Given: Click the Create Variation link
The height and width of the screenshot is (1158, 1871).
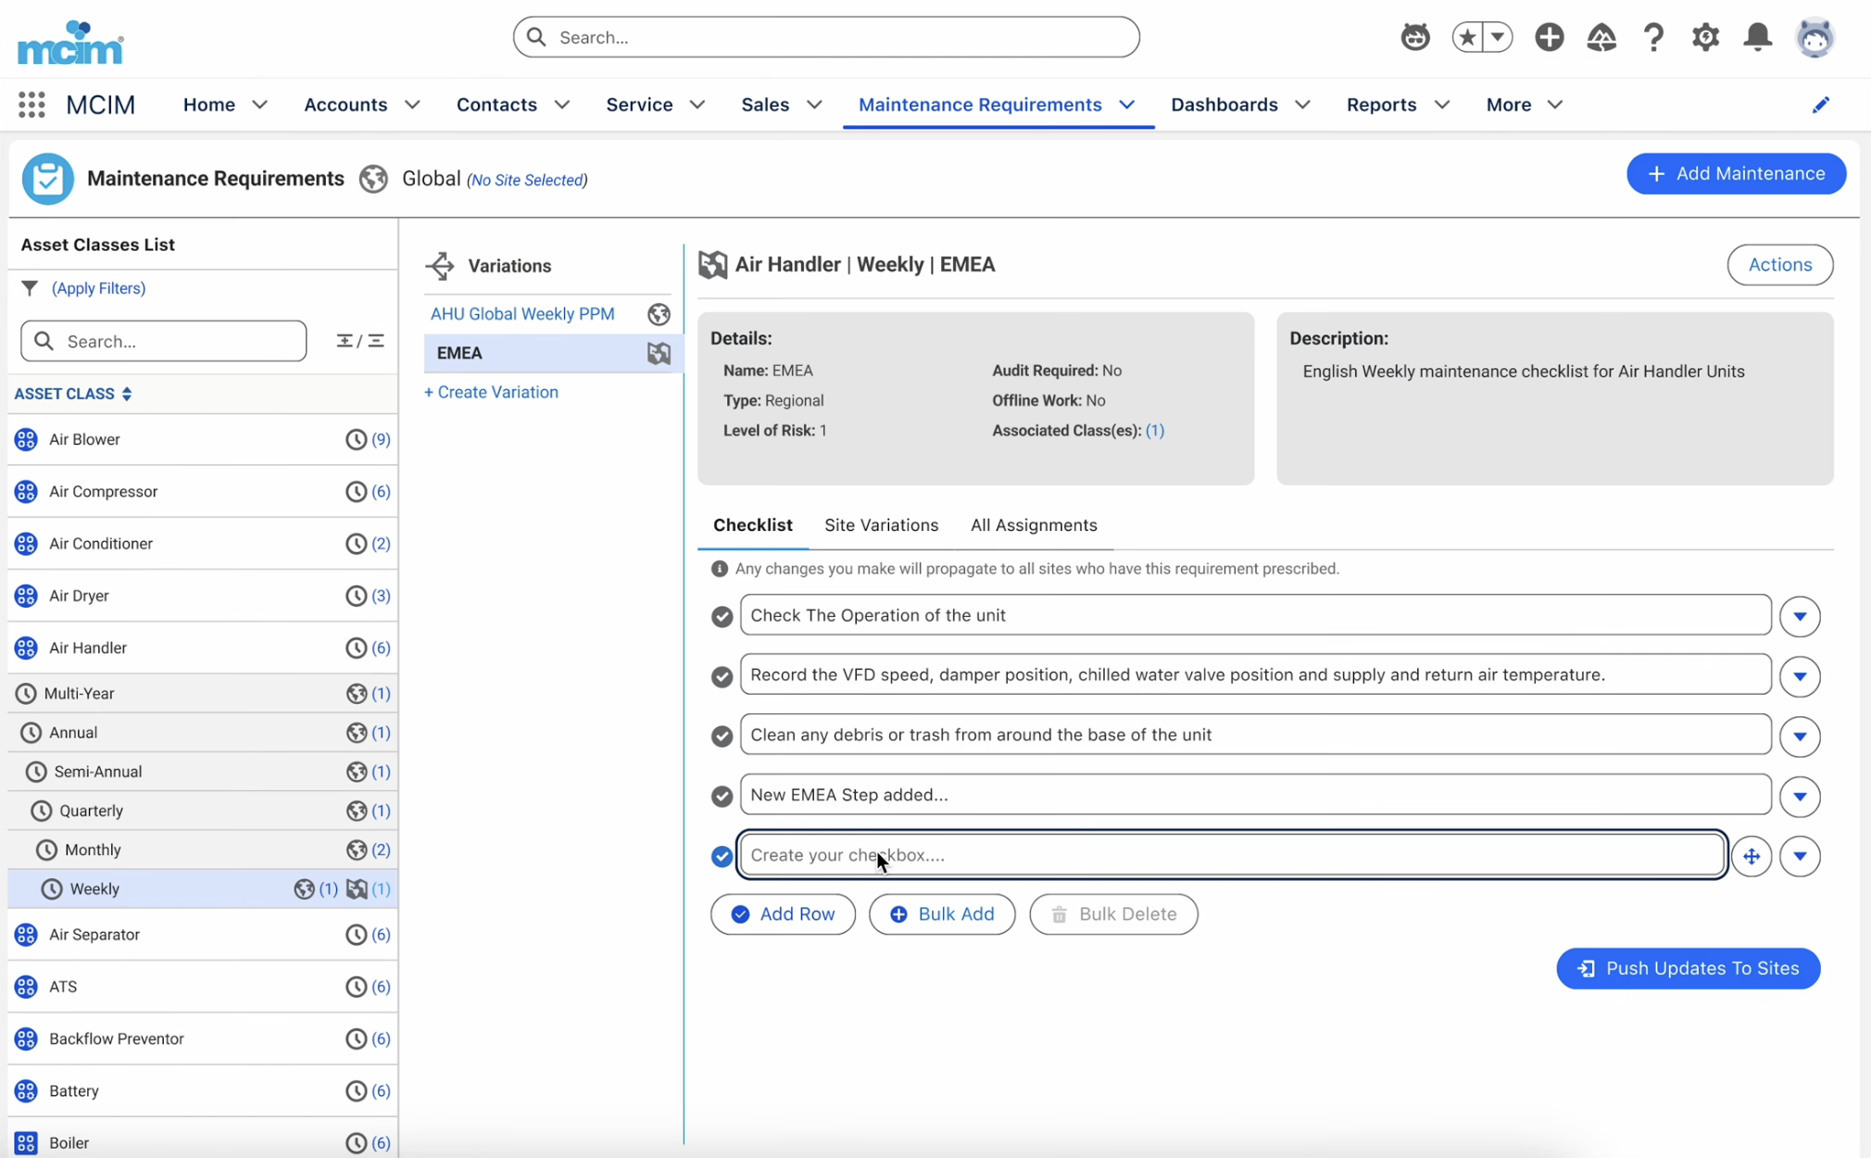Looking at the screenshot, I should pos(491,392).
